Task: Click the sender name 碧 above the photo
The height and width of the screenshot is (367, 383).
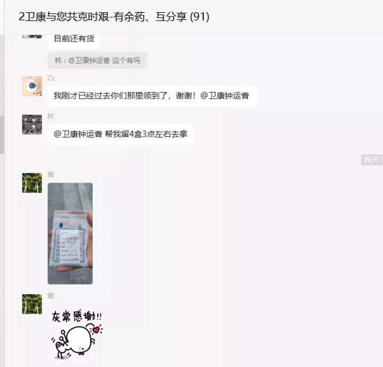Action: (51, 175)
